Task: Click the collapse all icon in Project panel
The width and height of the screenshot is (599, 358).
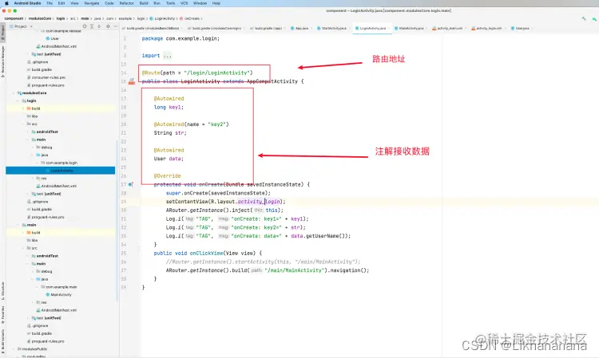Action: pyautogui.click(x=99, y=26)
